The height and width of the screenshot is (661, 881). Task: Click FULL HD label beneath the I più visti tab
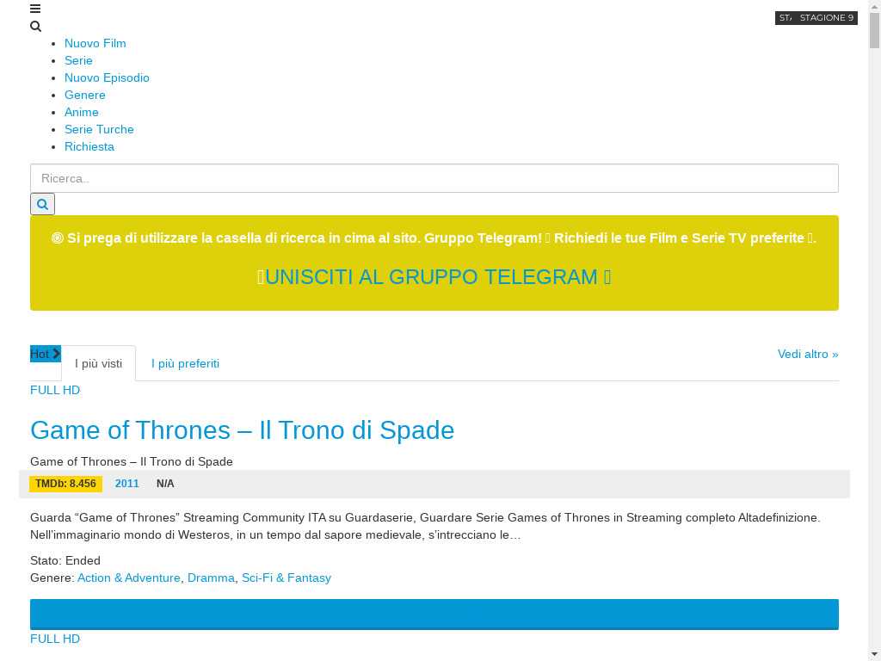(x=55, y=390)
